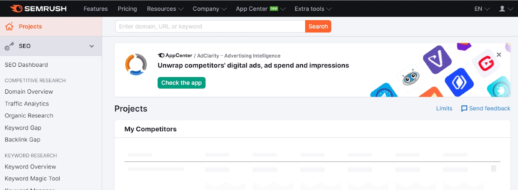Open Keyword Magic Tool in sidebar

pos(32,179)
